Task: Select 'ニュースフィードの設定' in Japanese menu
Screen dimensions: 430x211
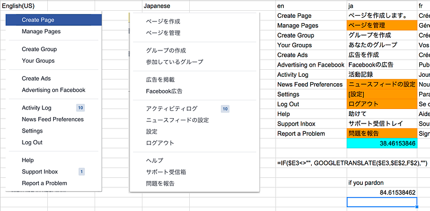Action: click(177, 120)
